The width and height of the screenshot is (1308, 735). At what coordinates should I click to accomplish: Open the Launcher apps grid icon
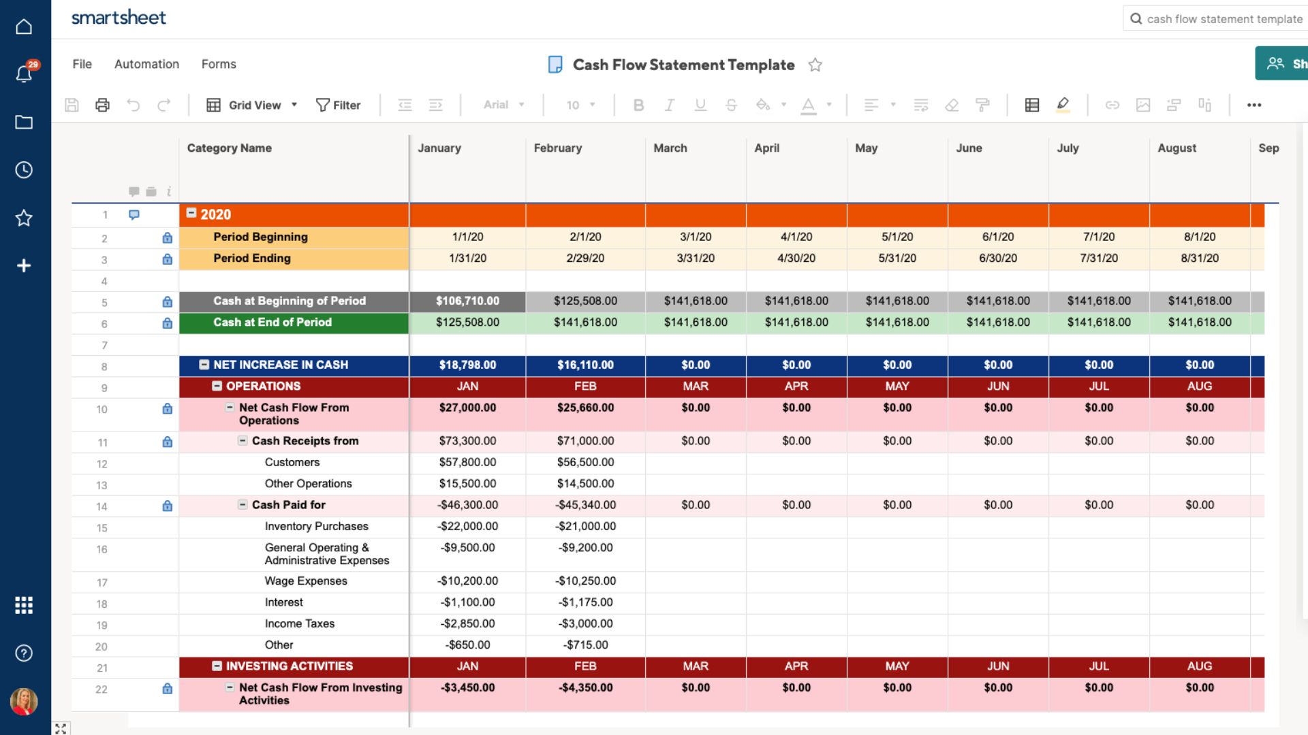pos(24,605)
